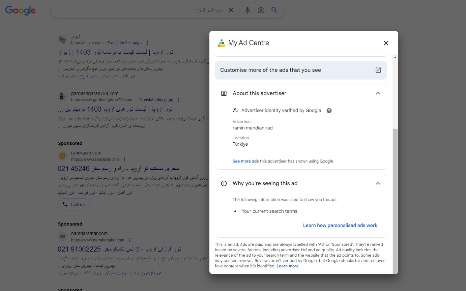The width and height of the screenshot is (466, 291).
Task: Click the info icon beside Why you're seeing this ad
Action: click(224, 183)
